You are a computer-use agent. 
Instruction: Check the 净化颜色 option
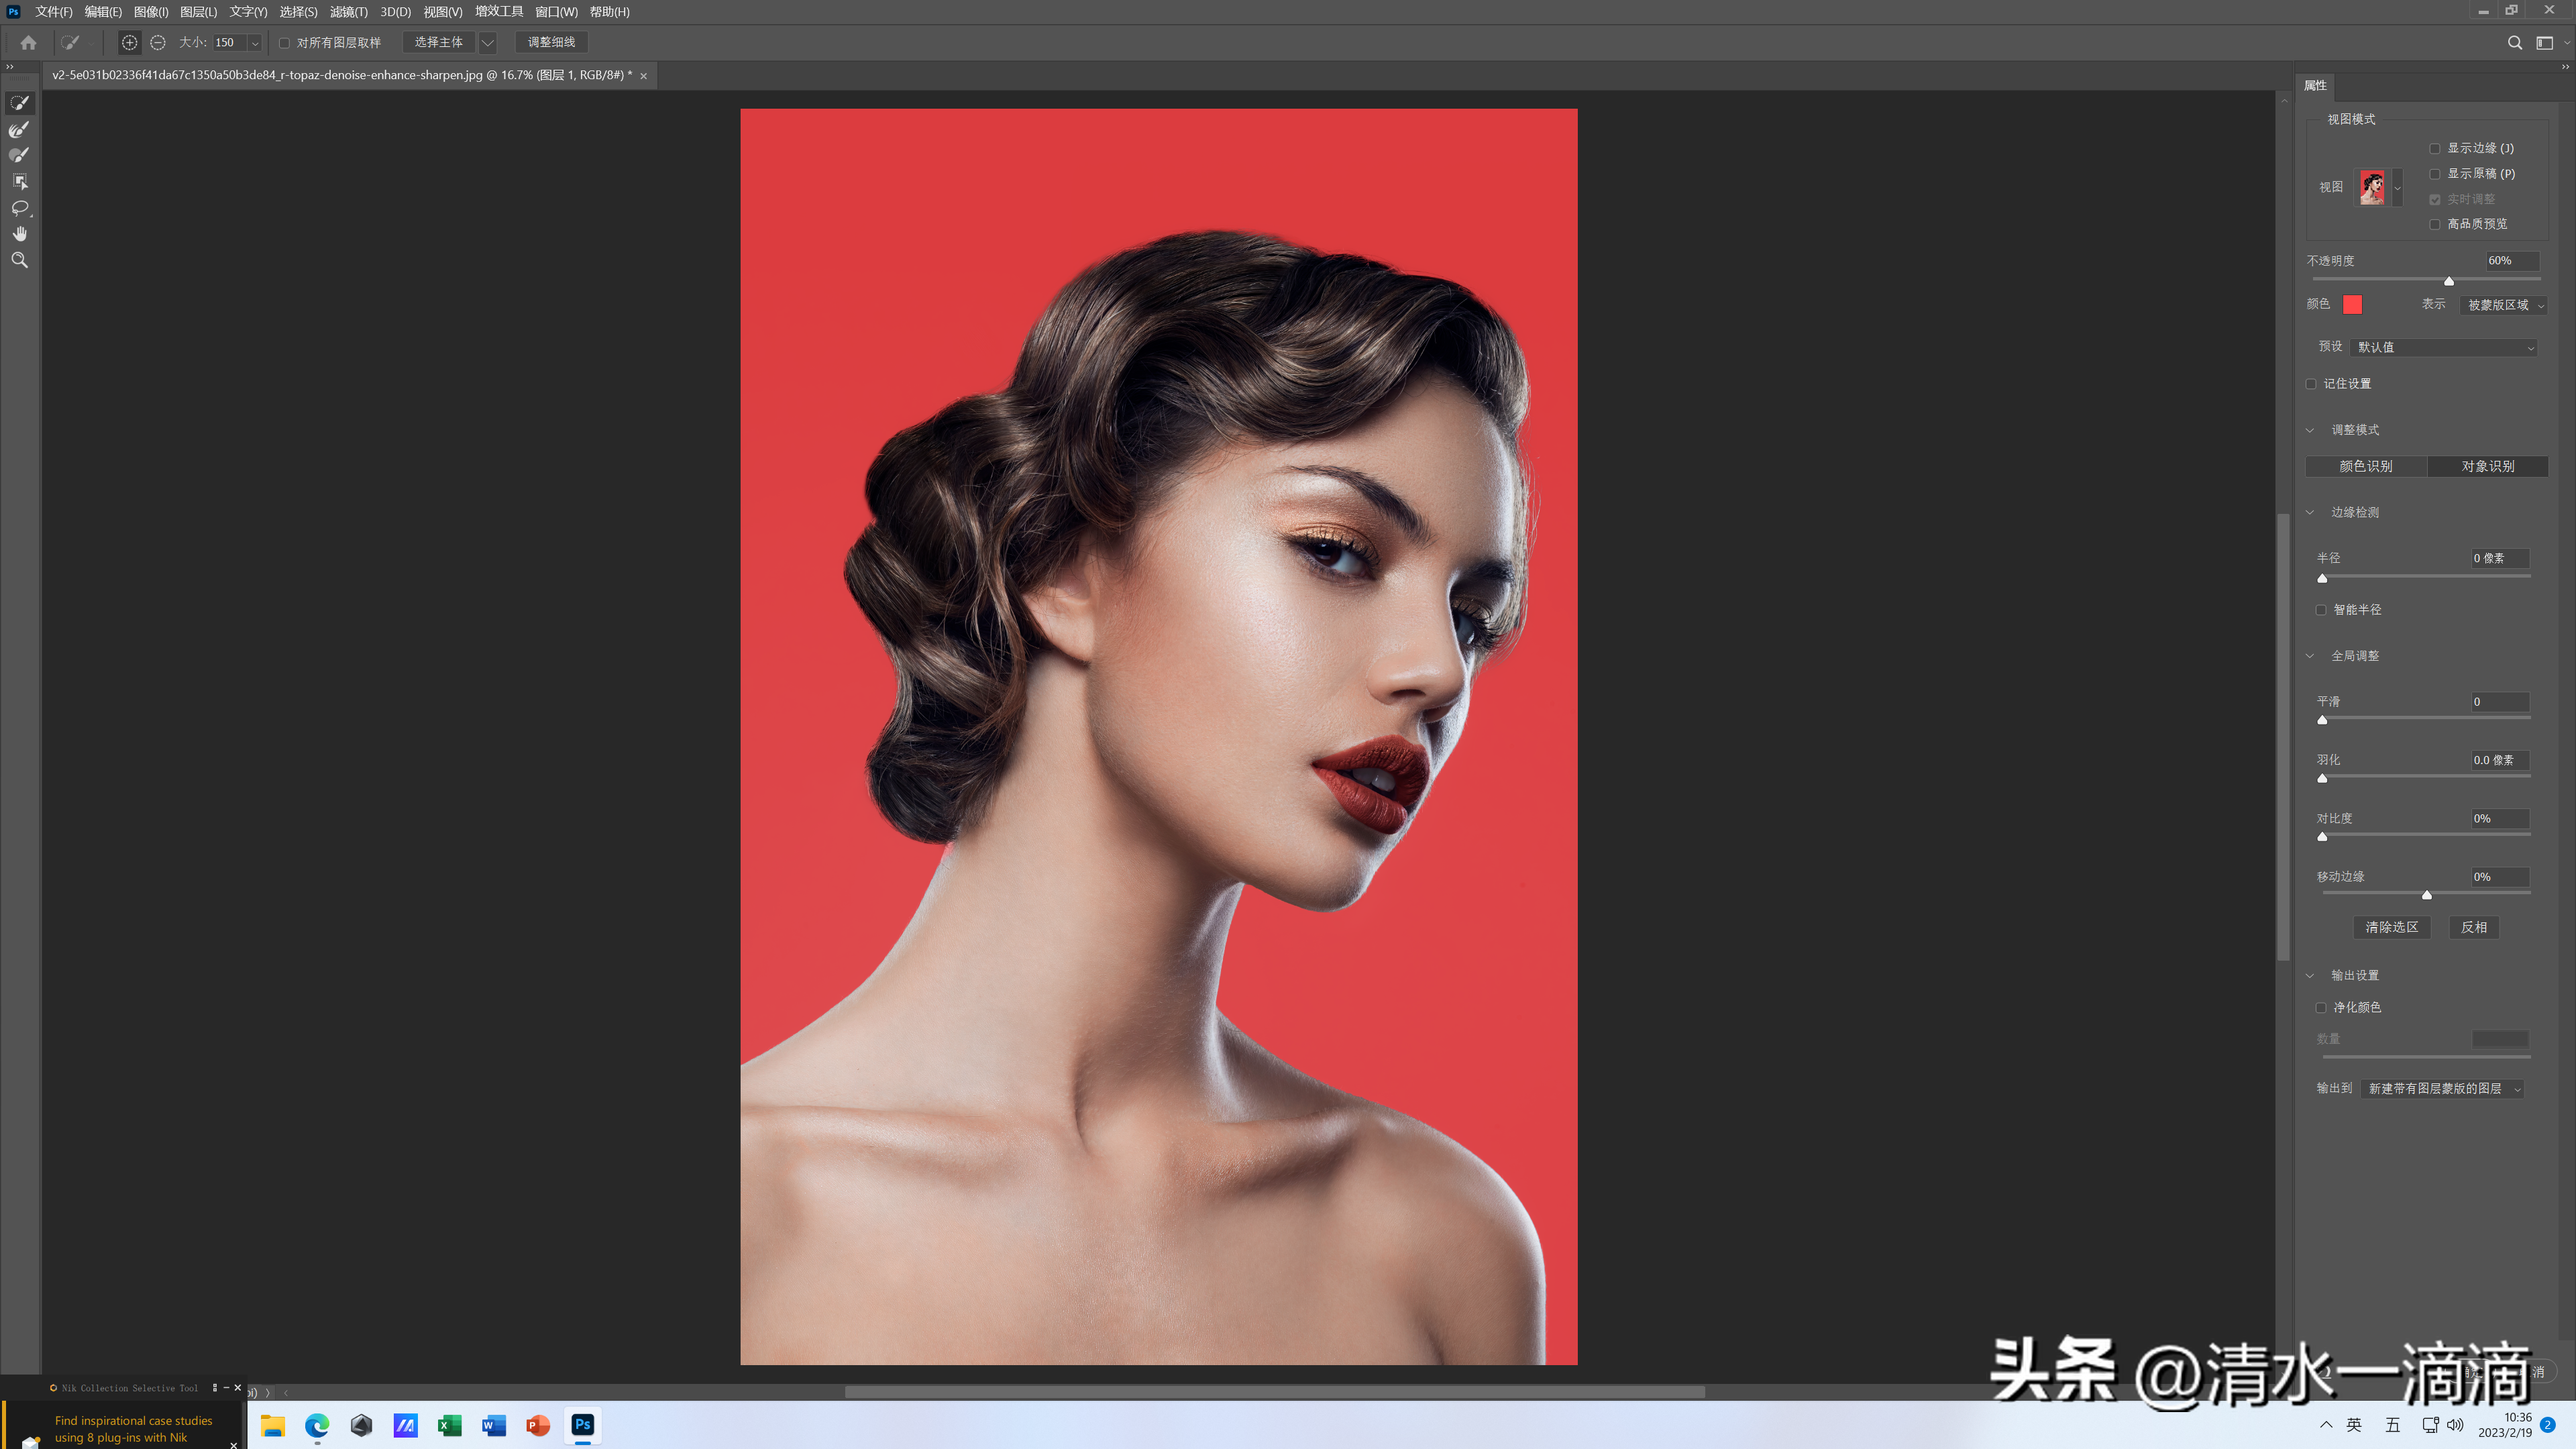coord(2321,1007)
